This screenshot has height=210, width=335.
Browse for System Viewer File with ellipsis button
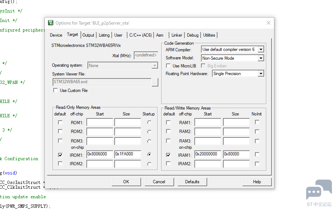pyautogui.click(x=155, y=82)
